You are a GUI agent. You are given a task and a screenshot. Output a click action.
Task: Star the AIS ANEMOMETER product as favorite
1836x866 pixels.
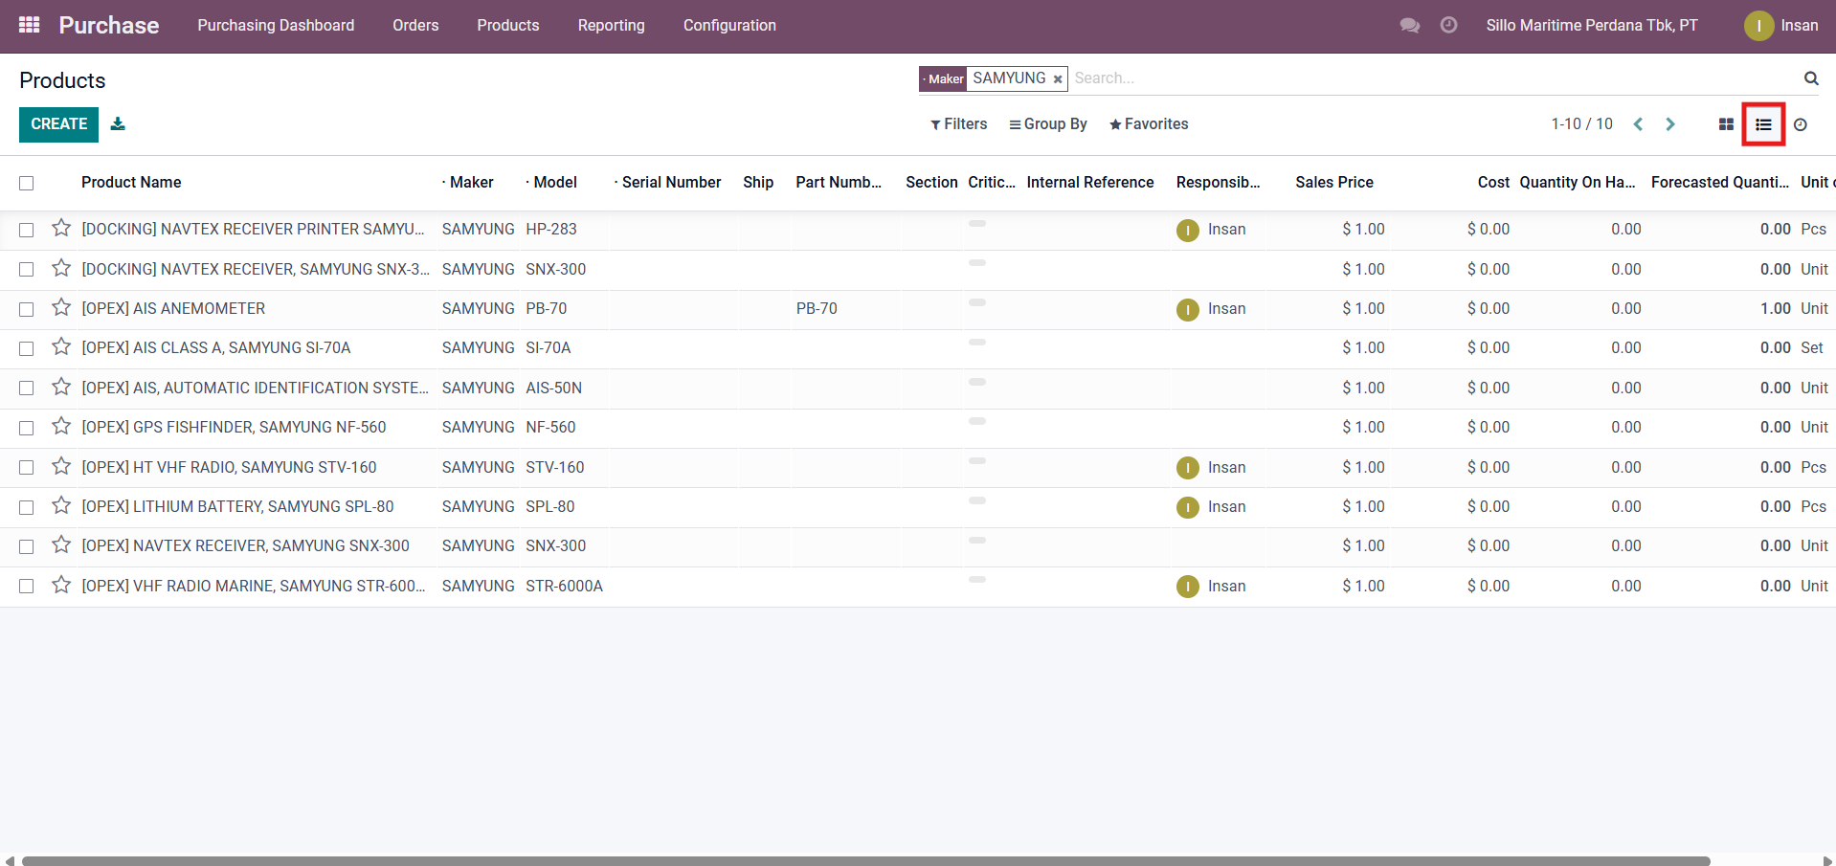coord(61,308)
